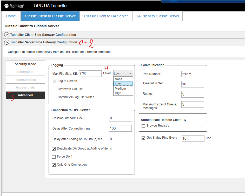This screenshot has height=196, width=245.
Task: Click the Get Status Ping seconds field
Action: [193, 139]
